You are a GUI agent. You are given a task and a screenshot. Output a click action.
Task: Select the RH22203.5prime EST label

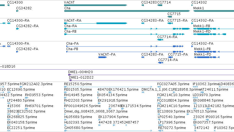coord(78,101)
